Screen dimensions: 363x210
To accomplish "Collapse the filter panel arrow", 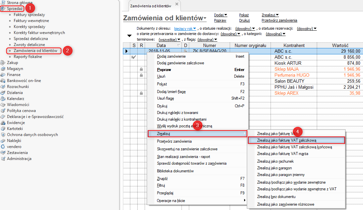I will coord(129,36).
